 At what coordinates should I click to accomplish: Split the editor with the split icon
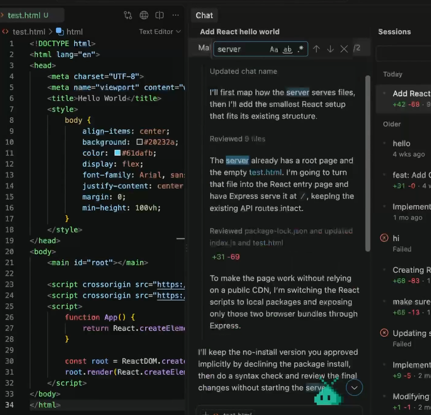159,15
